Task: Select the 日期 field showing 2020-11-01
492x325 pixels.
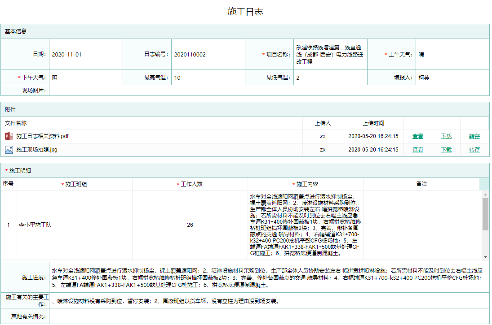Action: coord(85,55)
